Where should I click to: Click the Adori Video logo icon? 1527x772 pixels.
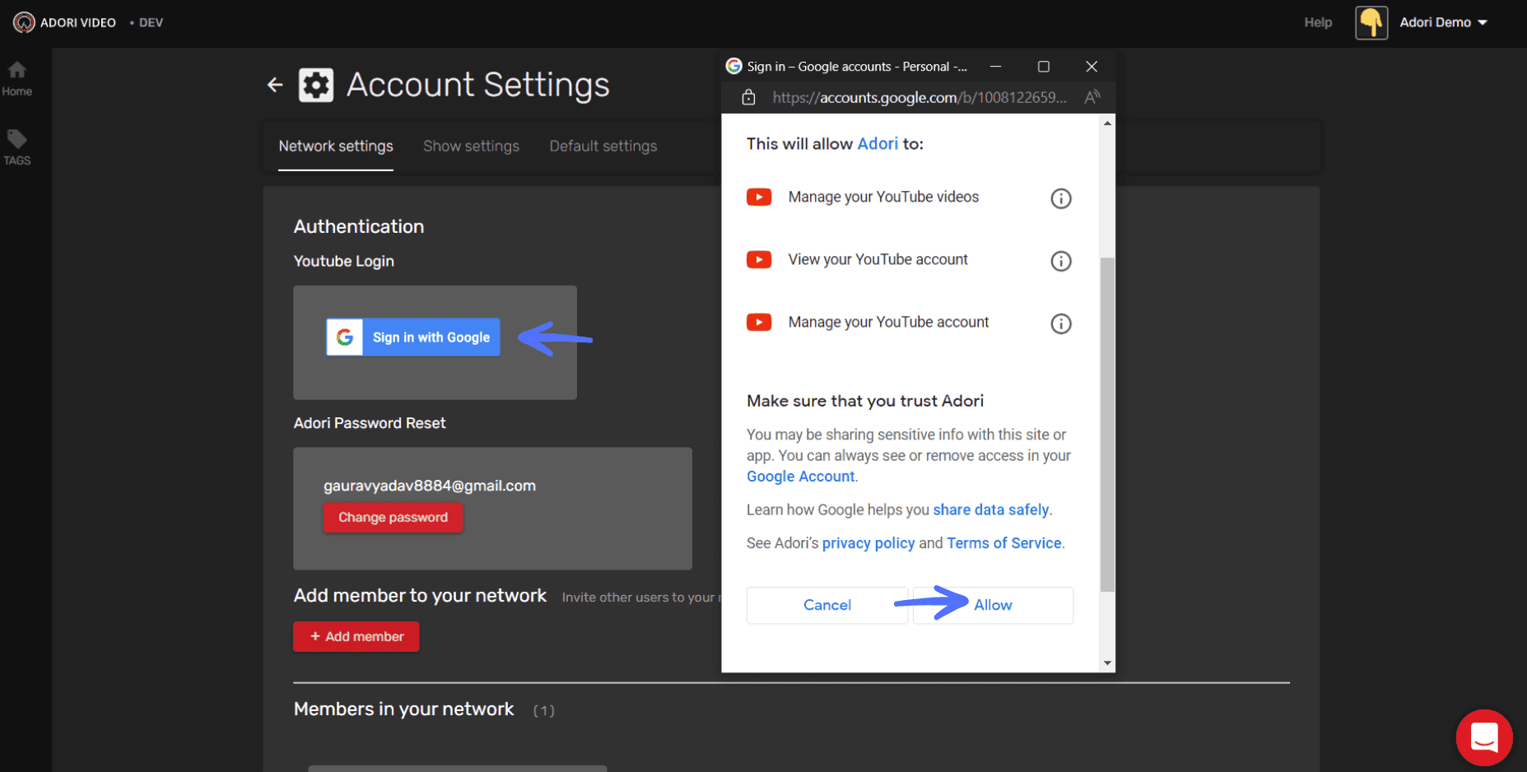(24, 22)
